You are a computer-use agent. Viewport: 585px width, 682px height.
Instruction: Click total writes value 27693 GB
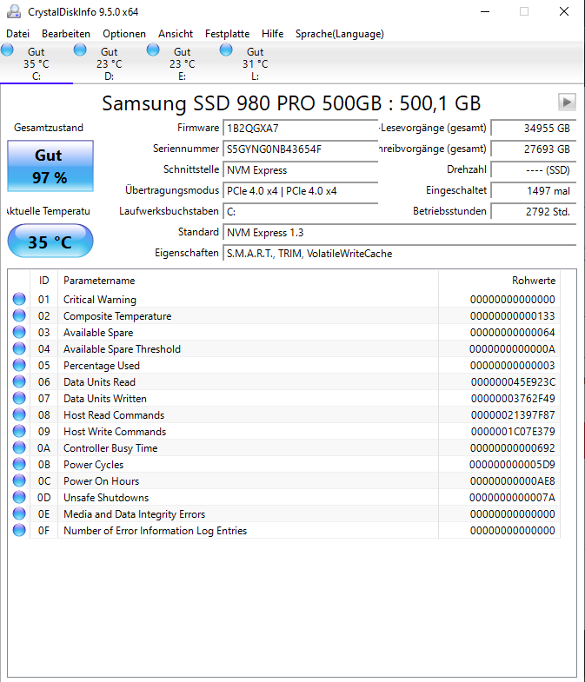[534, 149]
